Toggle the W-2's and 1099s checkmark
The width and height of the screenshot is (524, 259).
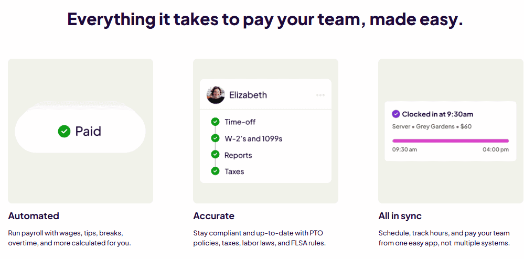click(x=215, y=138)
